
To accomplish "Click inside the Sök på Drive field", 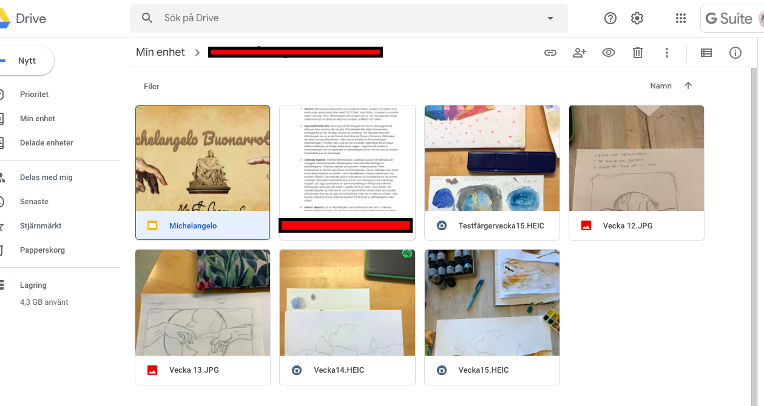I will coord(349,18).
